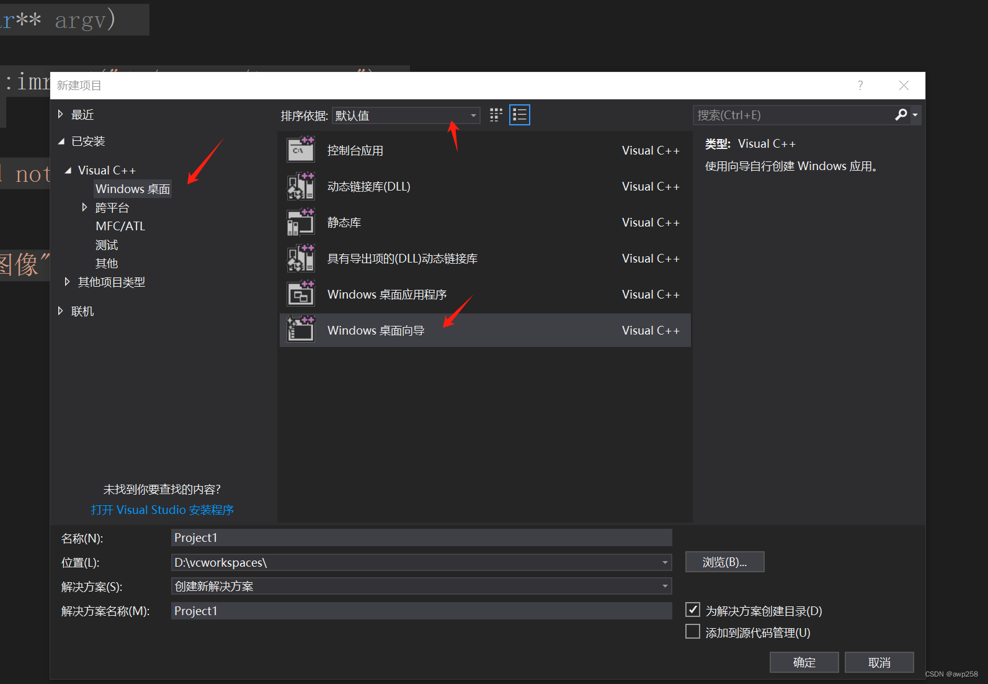Toggle 为解决方案创建目录 checkbox

click(693, 610)
